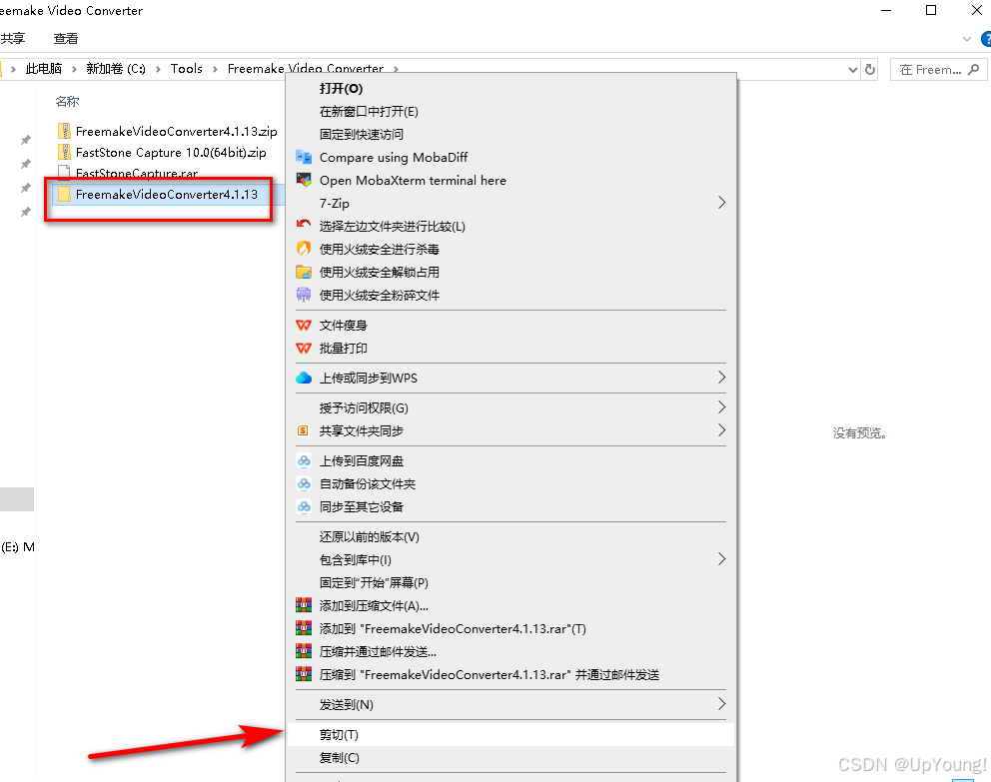Image resolution: width=991 pixels, height=782 pixels.
Task: Select 复制(C) from the context menu
Action: (510, 757)
